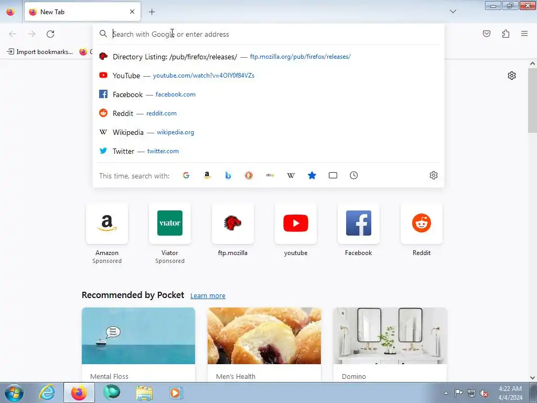The width and height of the screenshot is (537, 403).
Task: Show hidden tray icons arrow
Action: (x=446, y=393)
